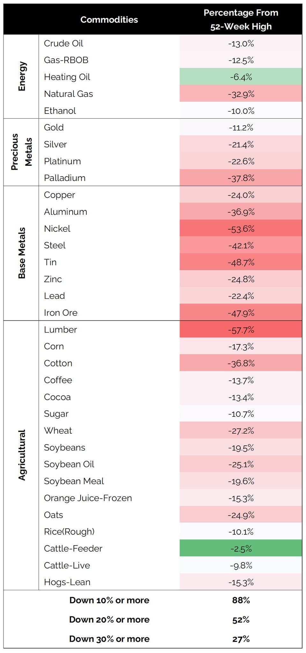
Task: Select the Gold -11.2% value cell
Action: coord(241,127)
